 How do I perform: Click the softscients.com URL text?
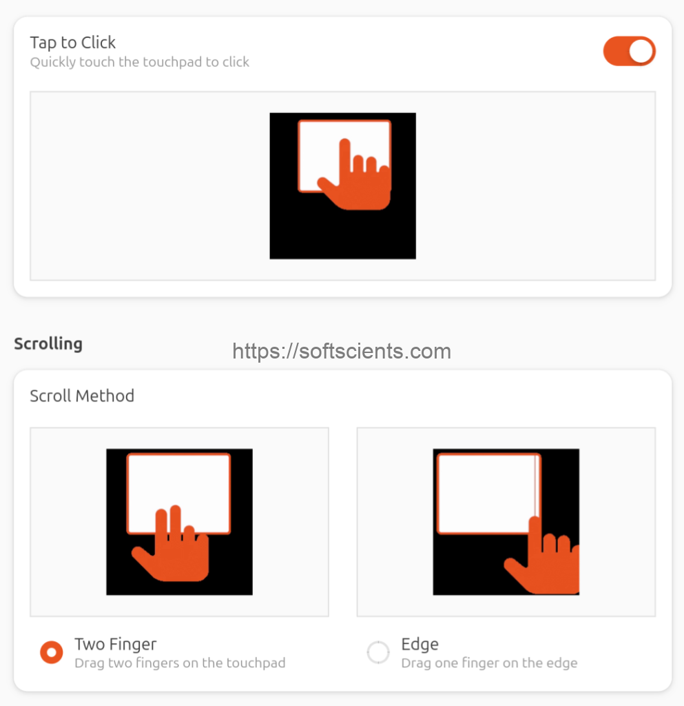pyautogui.click(x=342, y=352)
